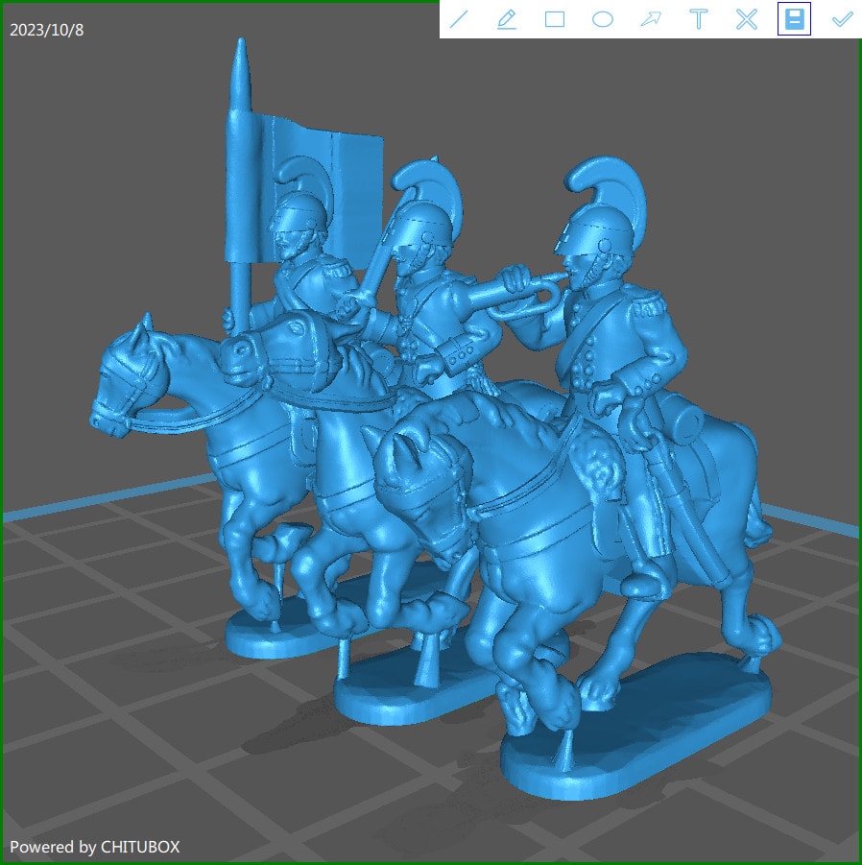This screenshot has width=862, height=865.
Task: Select the Ellipse shape tool
Action: point(602,18)
